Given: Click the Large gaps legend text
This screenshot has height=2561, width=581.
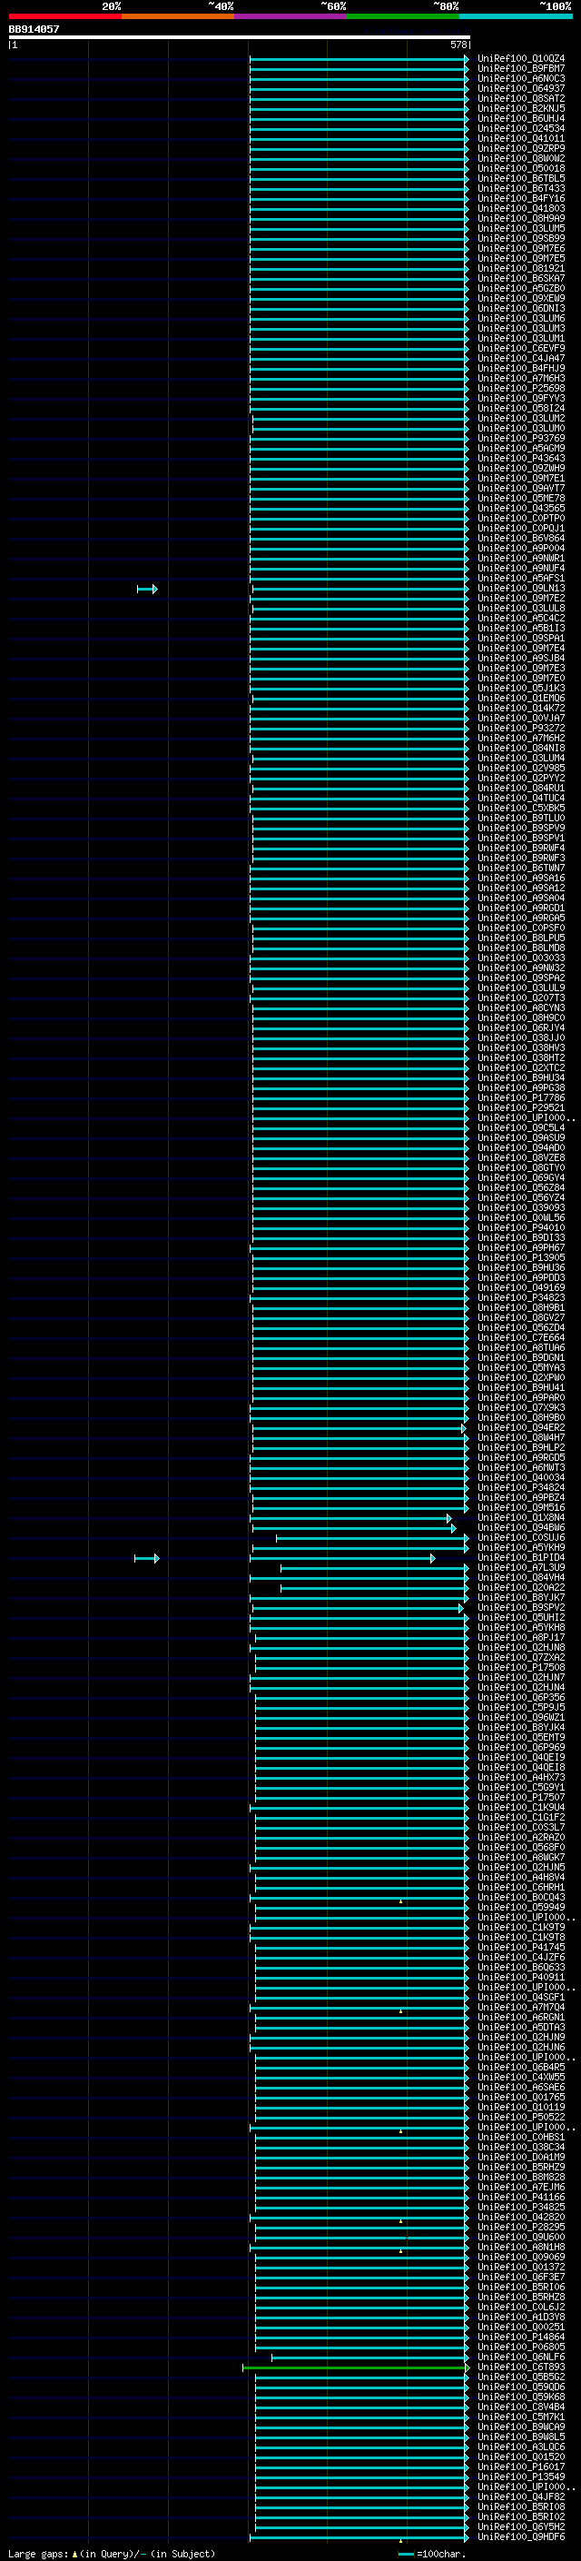Looking at the screenshot, I should tap(112, 2554).
